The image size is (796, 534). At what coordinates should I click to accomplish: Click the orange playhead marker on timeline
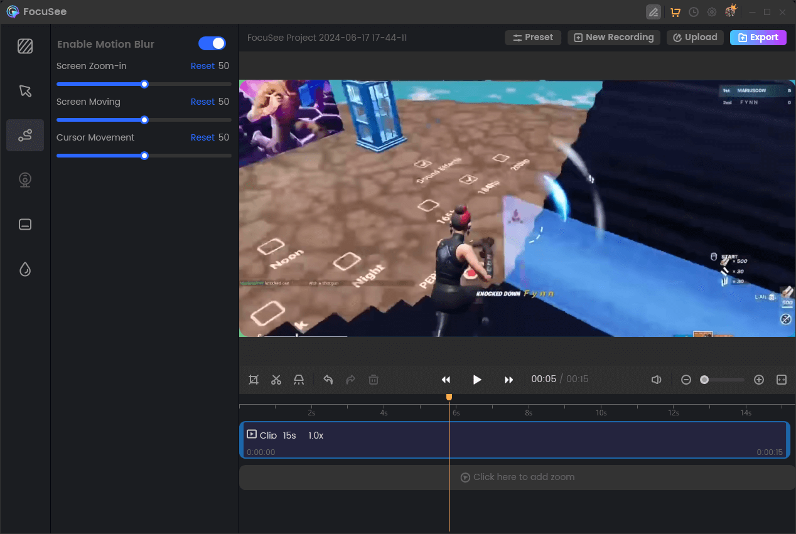point(449,397)
